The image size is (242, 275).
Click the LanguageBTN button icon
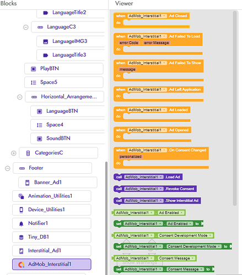(x=39, y=111)
